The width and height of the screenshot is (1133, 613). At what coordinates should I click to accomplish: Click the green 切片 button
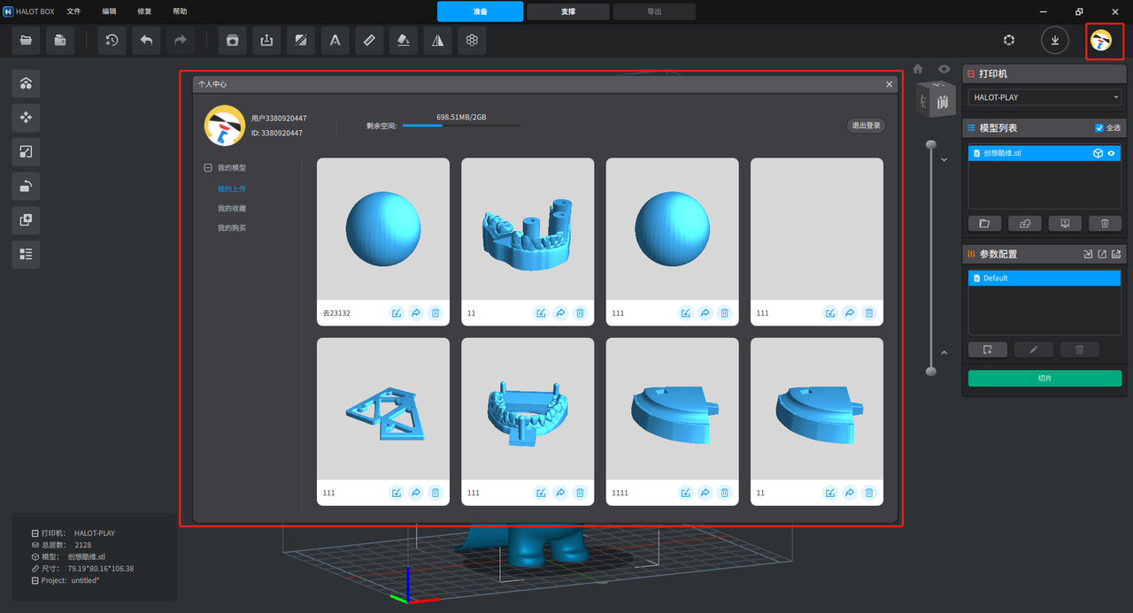click(1044, 379)
